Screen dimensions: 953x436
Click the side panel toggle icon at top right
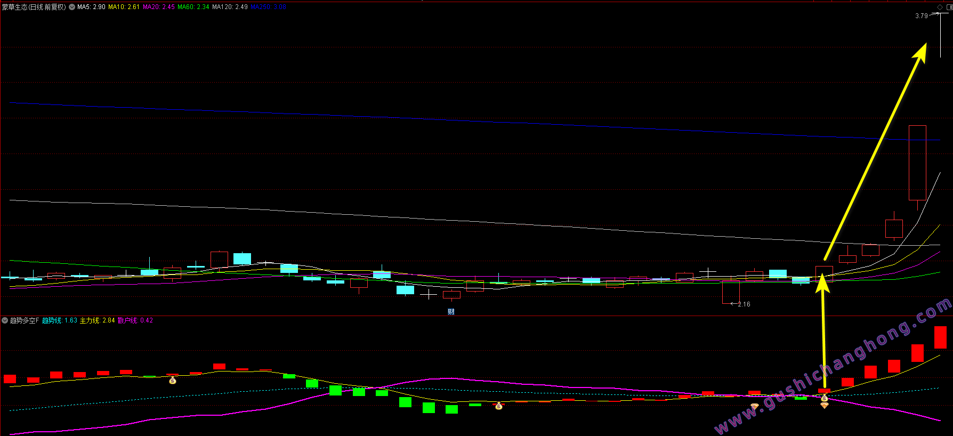(949, 7)
